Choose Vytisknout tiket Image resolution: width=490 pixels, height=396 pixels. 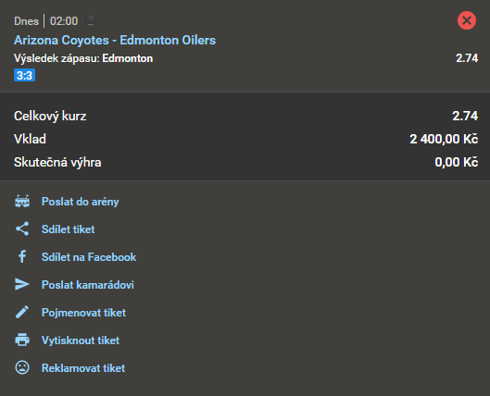pos(81,340)
